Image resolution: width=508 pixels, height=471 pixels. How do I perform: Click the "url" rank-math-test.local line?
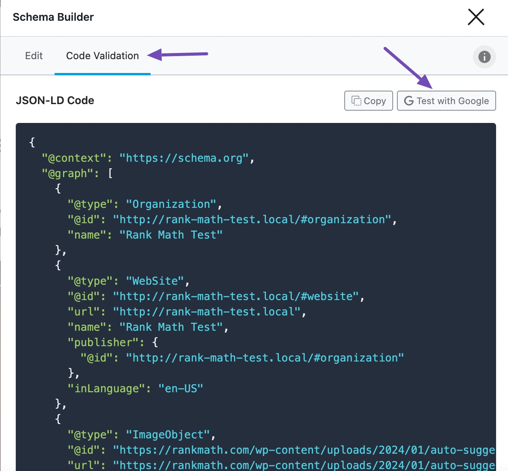point(187,312)
